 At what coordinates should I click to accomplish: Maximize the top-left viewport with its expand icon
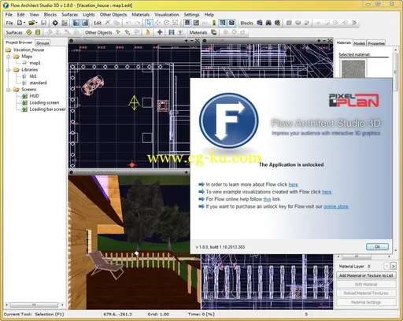(x=197, y=41)
